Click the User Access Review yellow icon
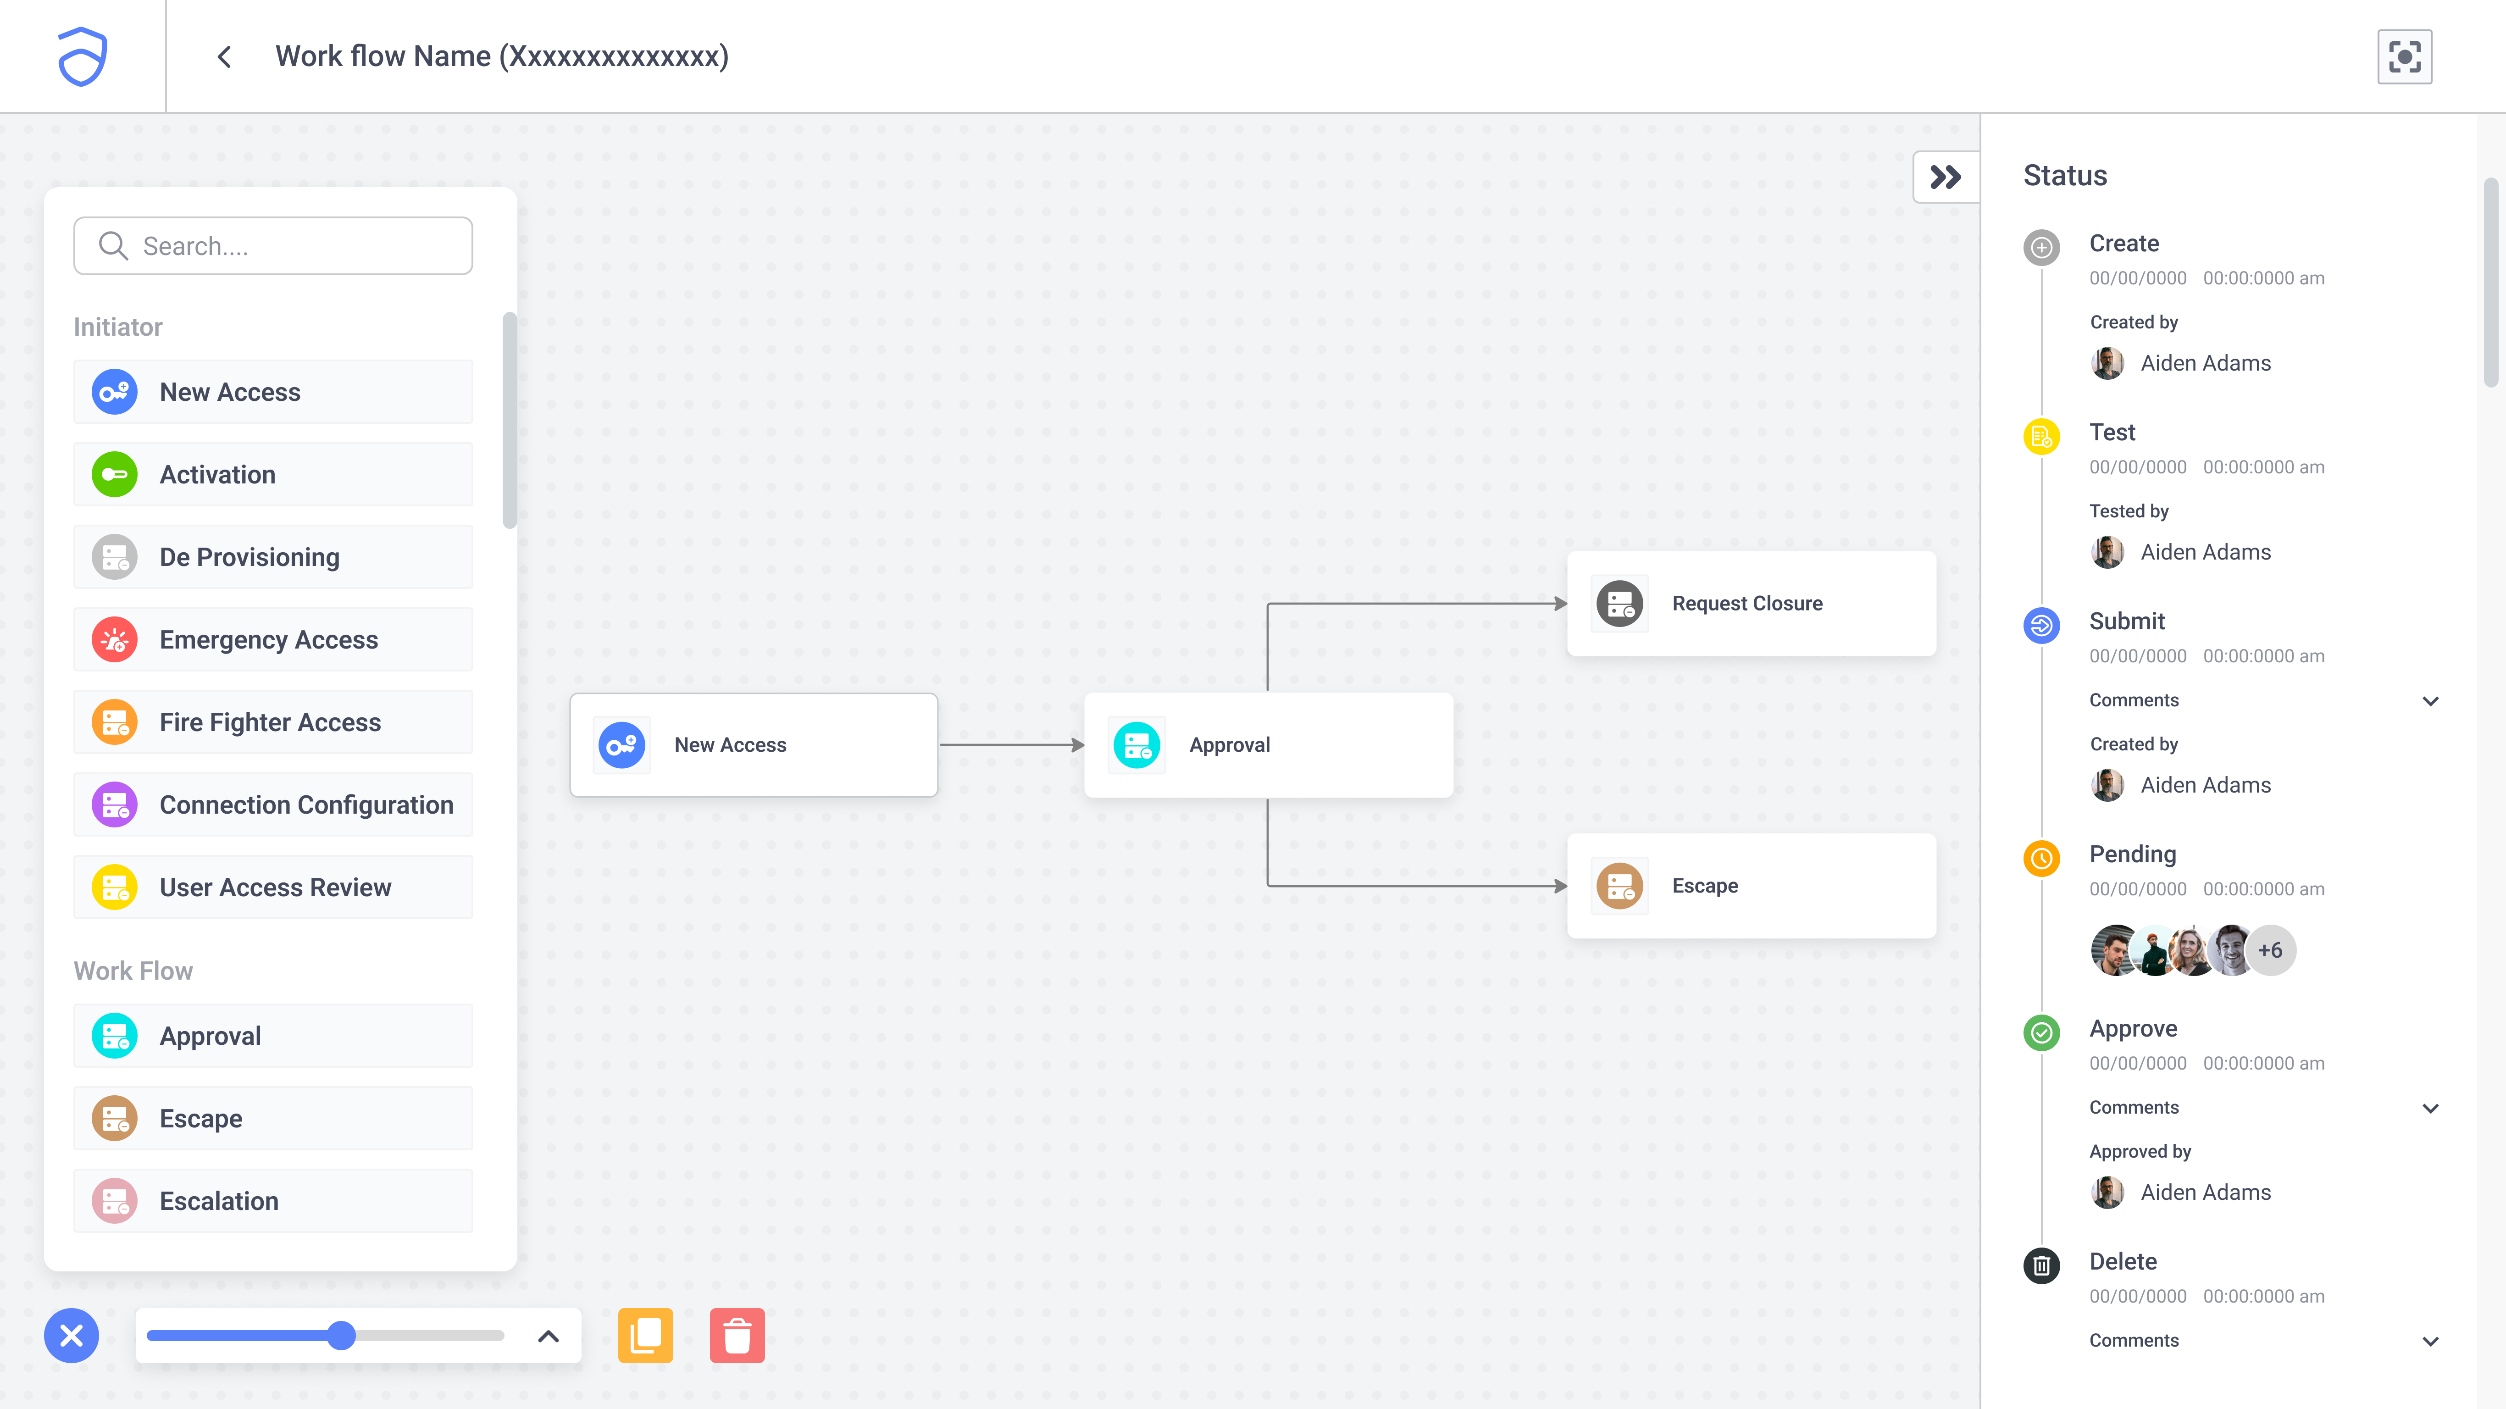2506x1409 pixels. (x=115, y=888)
